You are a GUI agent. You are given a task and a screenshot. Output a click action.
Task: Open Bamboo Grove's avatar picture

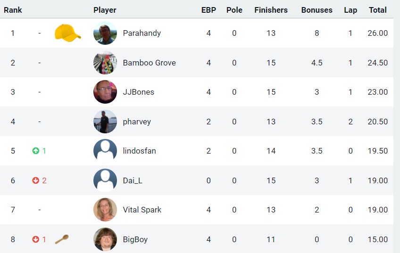[x=105, y=63]
